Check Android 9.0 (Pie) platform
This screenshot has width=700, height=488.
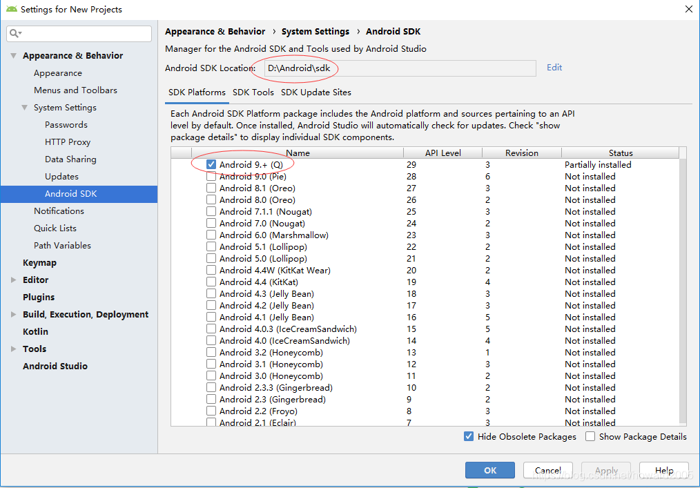pos(211,177)
